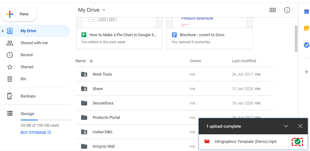Open the Bin in sidebar
The image size is (310, 151).
(23, 79)
